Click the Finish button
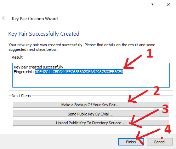Viewport: 176px width, 149px height. [131, 142]
